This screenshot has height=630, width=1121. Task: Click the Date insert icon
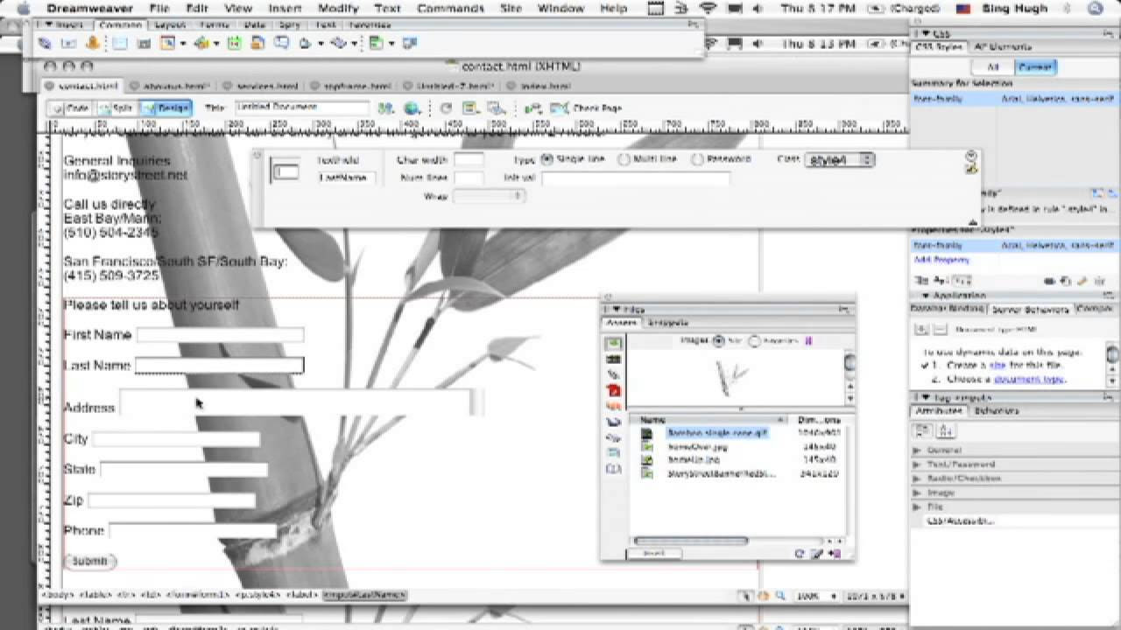click(x=235, y=43)
